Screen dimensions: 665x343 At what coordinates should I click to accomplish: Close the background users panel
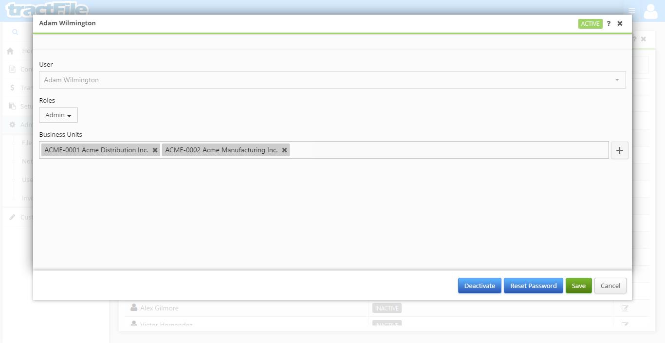coord(643,39)
